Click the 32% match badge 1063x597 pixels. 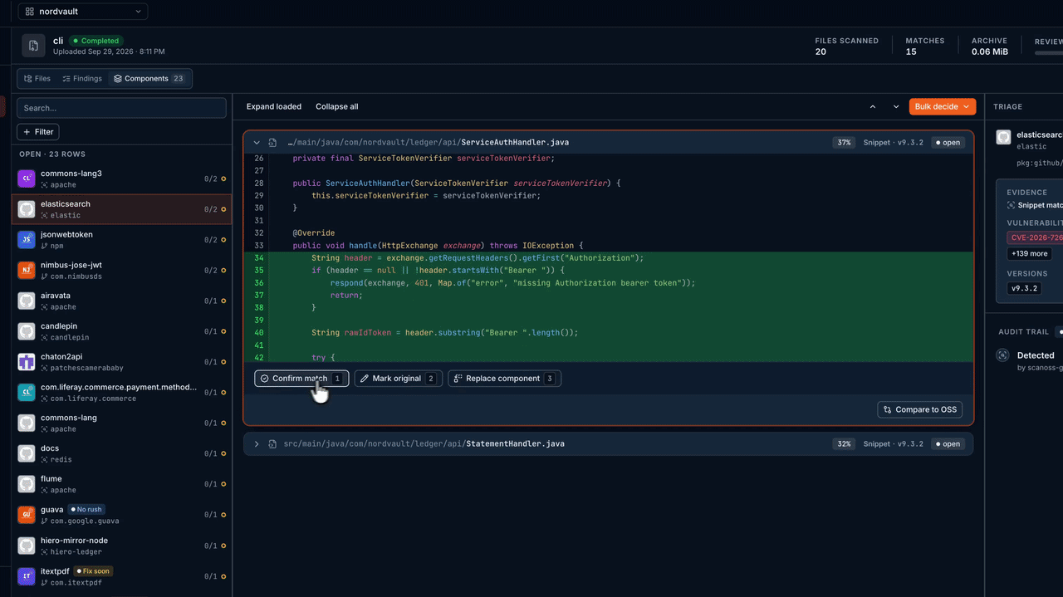click(x=845, y=444)
